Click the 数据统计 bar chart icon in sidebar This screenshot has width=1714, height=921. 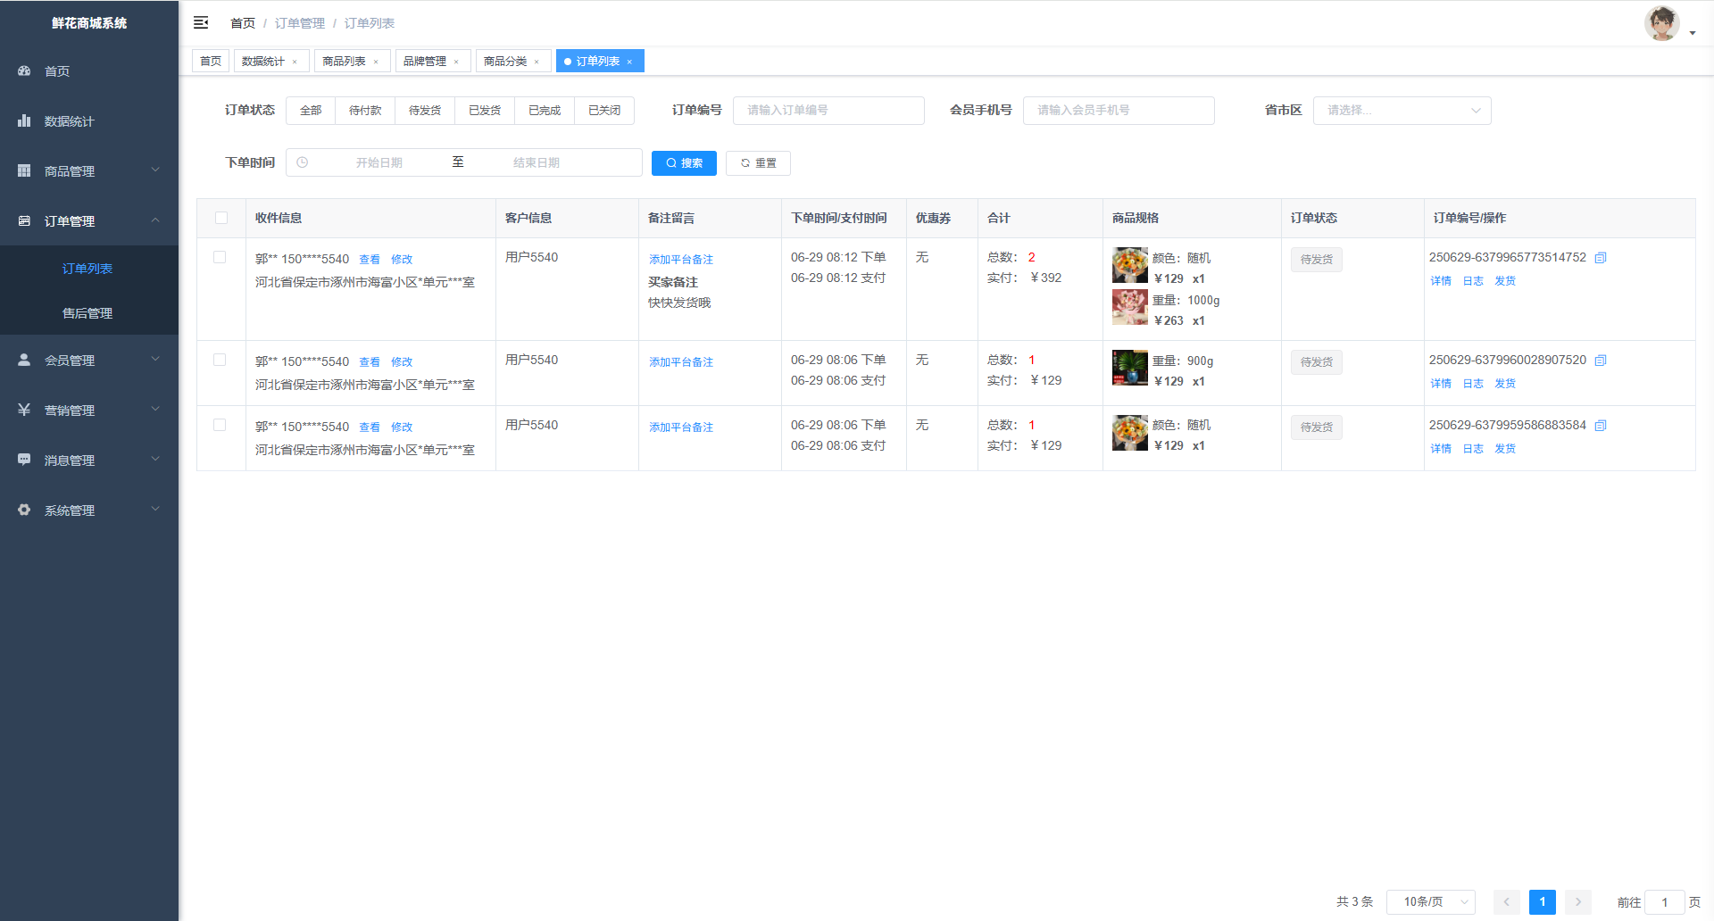pyautogui.click(x=24, y=120)
